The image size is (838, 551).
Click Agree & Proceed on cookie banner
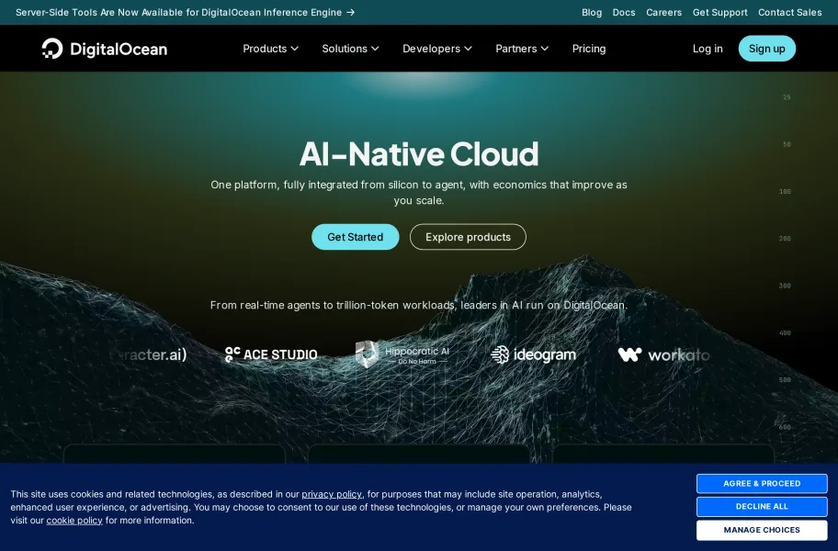point(762,483)
